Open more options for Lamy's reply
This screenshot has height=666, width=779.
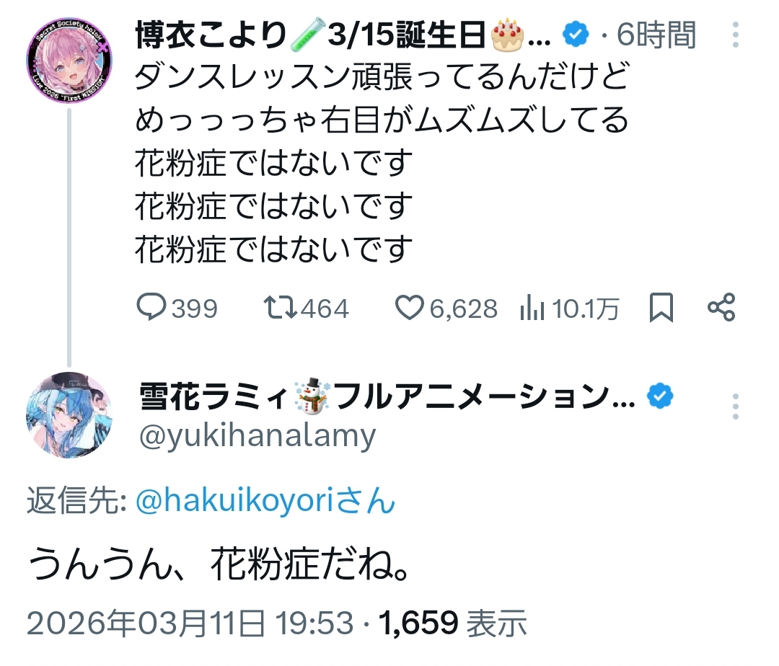(735, 407)
